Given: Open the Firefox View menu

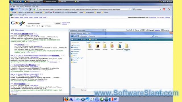Looking at the screenshot, I should (x=18, y=7).
